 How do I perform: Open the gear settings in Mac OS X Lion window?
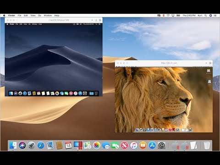210,63
